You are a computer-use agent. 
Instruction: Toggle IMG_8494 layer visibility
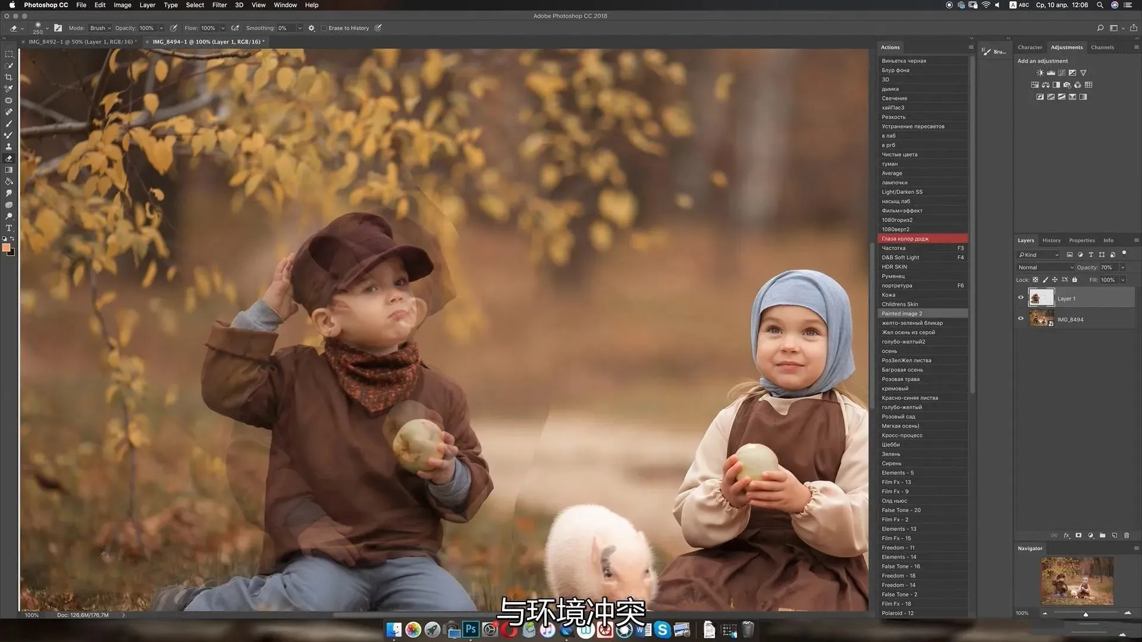[1021, 319]
